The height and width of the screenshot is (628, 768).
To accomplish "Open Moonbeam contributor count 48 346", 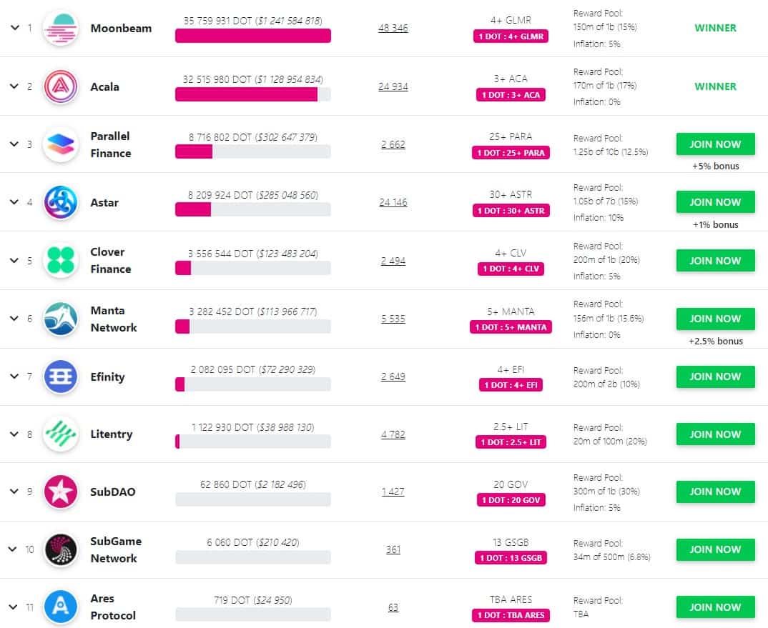I will coord(393,29).
